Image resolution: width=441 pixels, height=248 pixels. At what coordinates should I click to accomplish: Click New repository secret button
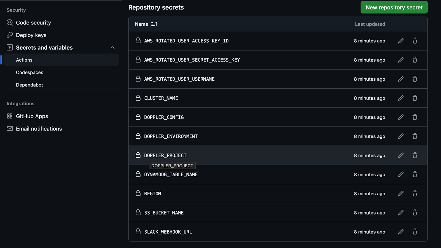tap(394, 7)
